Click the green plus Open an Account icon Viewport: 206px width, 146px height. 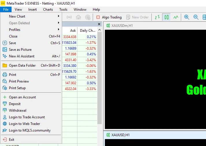[x=5, y=97]
